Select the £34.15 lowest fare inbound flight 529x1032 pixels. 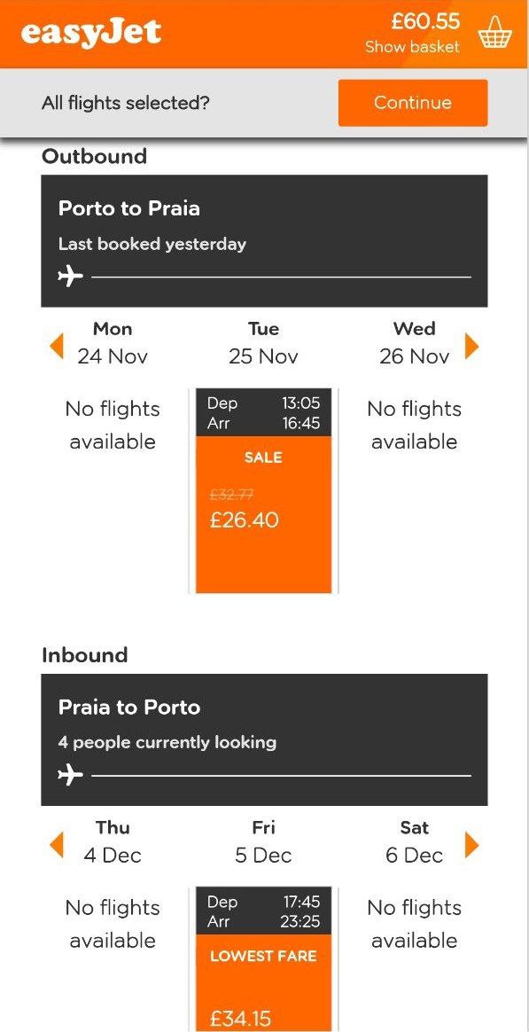tap(264, 959)
